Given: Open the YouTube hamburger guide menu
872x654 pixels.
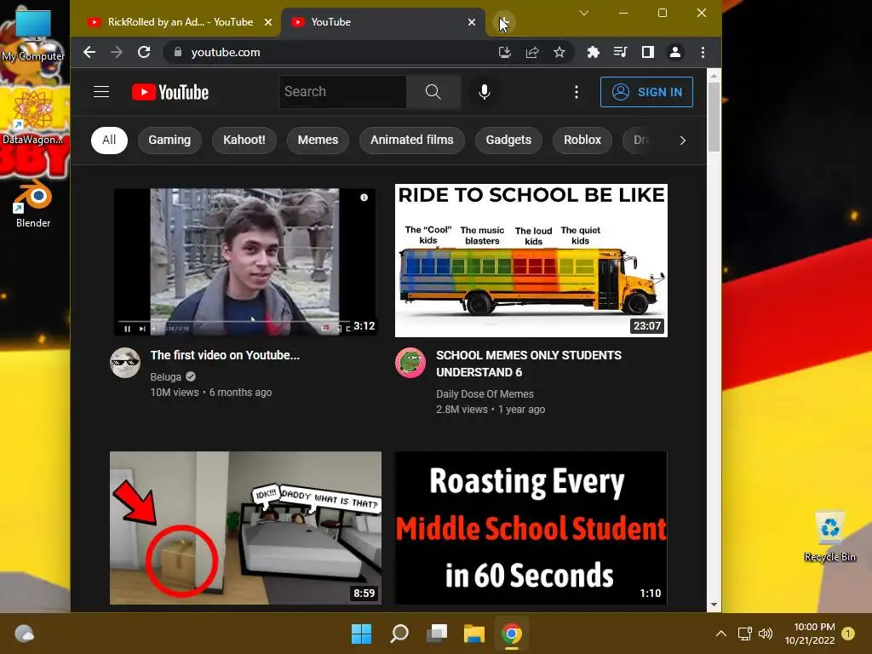Looking at the screenshot, I should 101,92.
